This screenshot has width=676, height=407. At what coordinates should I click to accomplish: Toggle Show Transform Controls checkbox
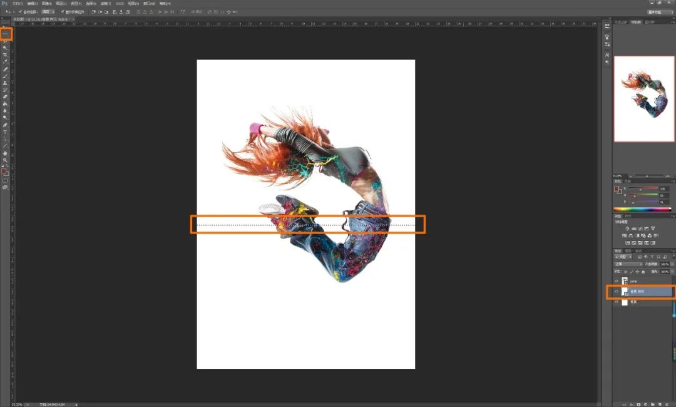click(x=62, y=12)
